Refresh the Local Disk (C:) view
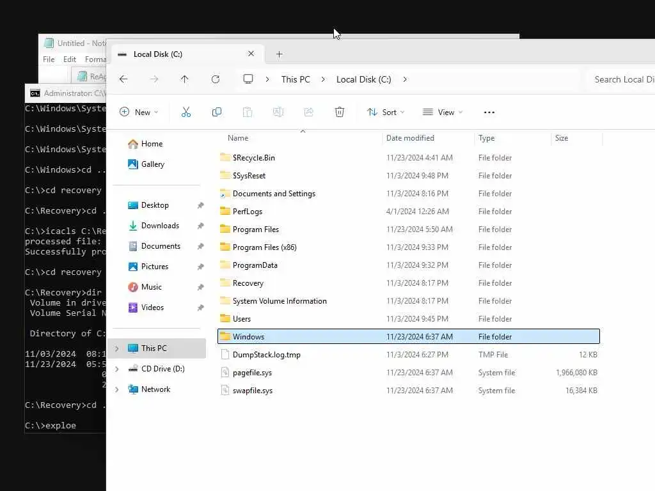Viewport: 655px width, 491px height. [216, 79]
